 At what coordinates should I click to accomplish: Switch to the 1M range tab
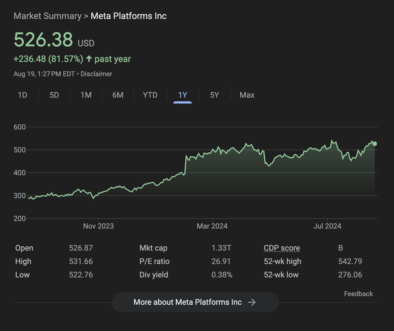coord(86,95)
